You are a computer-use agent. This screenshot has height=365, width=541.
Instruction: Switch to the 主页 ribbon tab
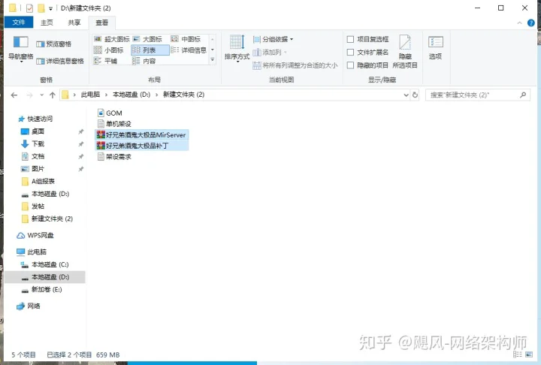click(47, 23)
